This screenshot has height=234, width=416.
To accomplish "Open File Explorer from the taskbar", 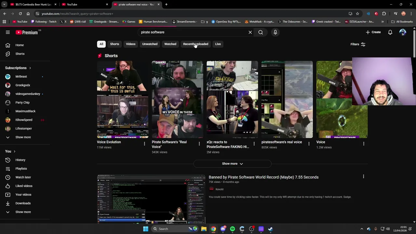I will 204,229.
